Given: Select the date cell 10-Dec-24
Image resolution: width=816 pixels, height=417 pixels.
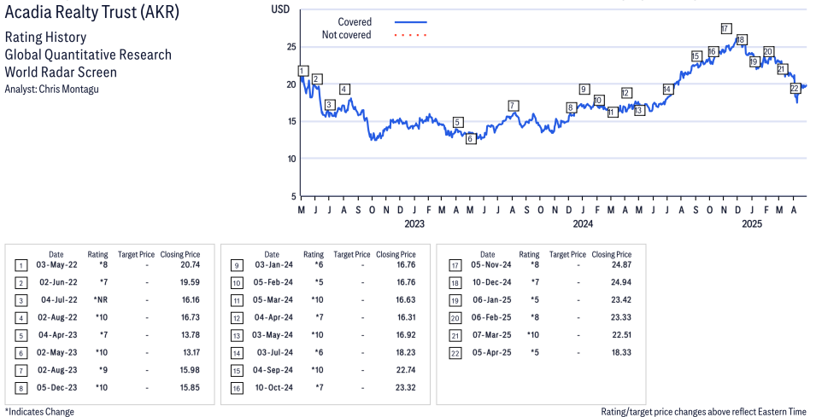Looking at the screenshot, I should click(492, 282).
